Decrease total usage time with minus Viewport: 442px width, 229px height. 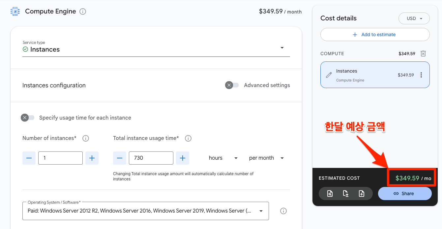[x=120, y=158]
